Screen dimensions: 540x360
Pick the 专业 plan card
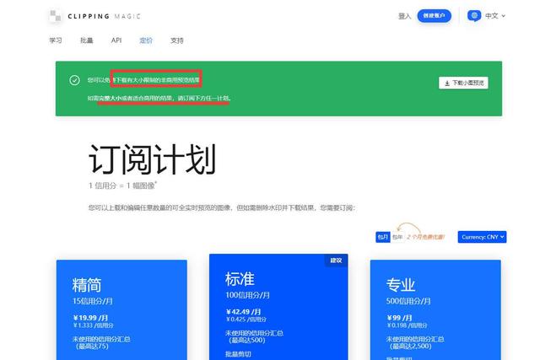coord(435,309)
